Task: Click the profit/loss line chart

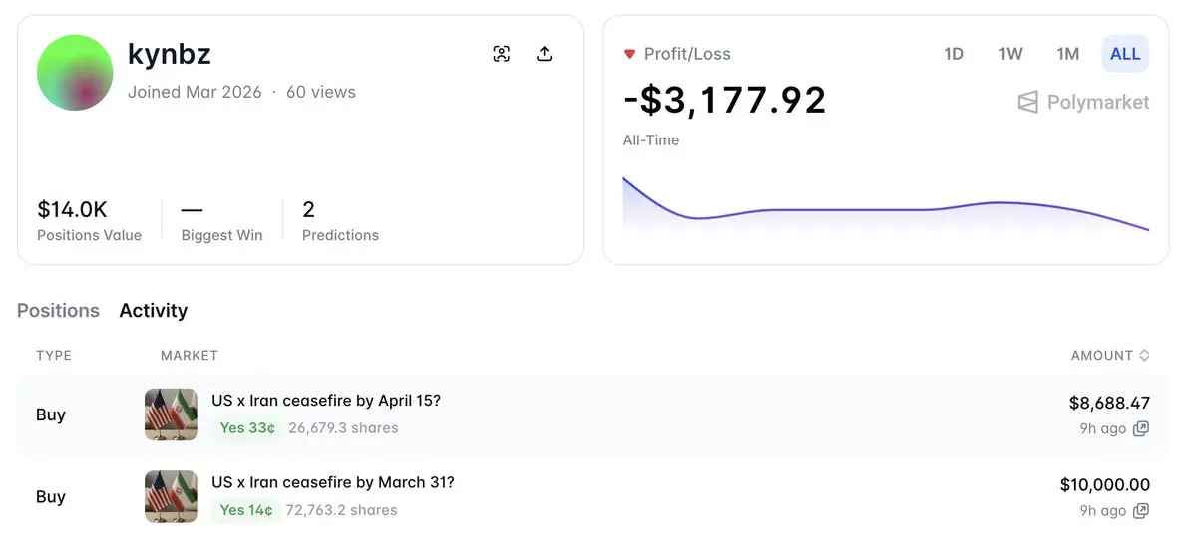Action: (x=886, y=209)
